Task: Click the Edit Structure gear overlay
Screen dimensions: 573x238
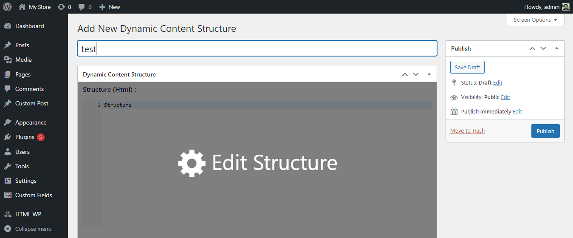Action: pyautogui.click(x=257, y=163)
